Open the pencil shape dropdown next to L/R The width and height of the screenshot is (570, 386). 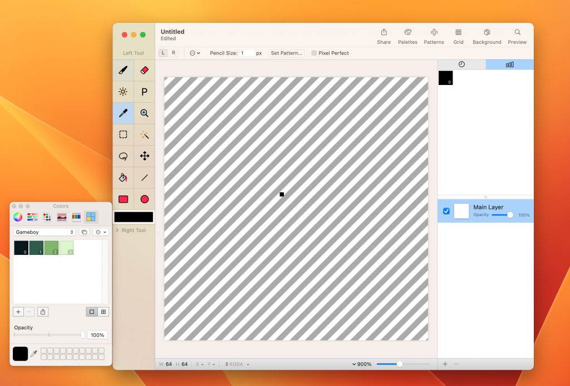tap(194, 52)
